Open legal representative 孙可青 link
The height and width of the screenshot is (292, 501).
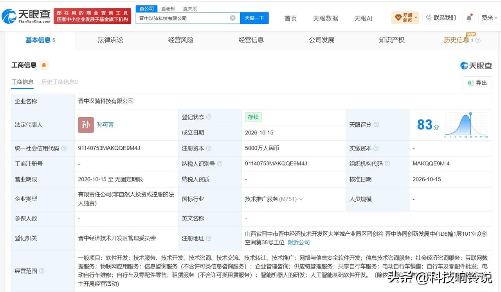[x=105, y=125]
